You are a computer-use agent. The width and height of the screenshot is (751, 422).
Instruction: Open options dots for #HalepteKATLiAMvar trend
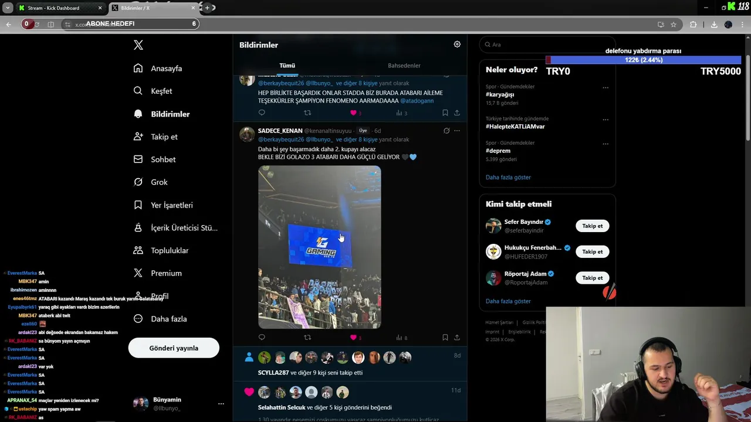coord(605,120)
